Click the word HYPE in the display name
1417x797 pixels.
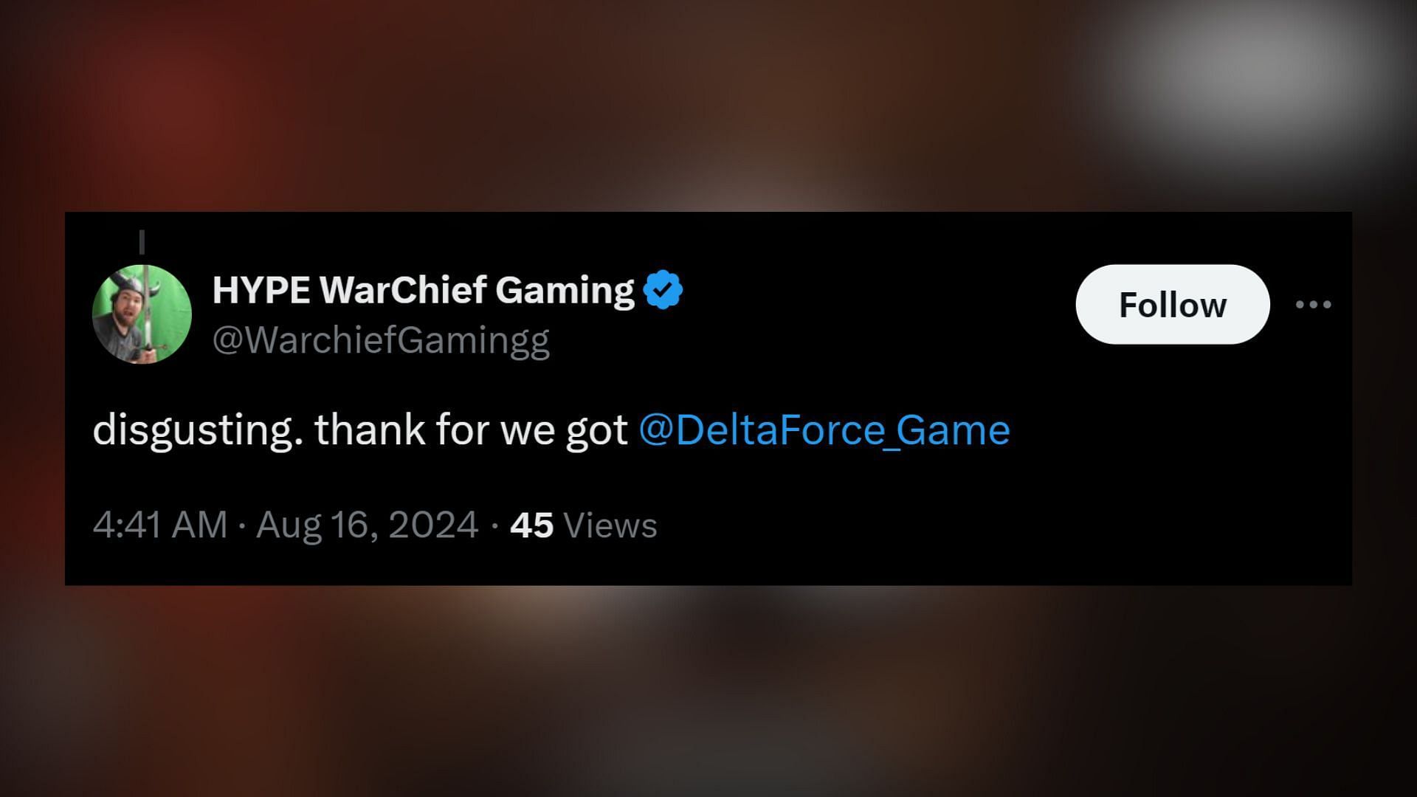[261, 290]
